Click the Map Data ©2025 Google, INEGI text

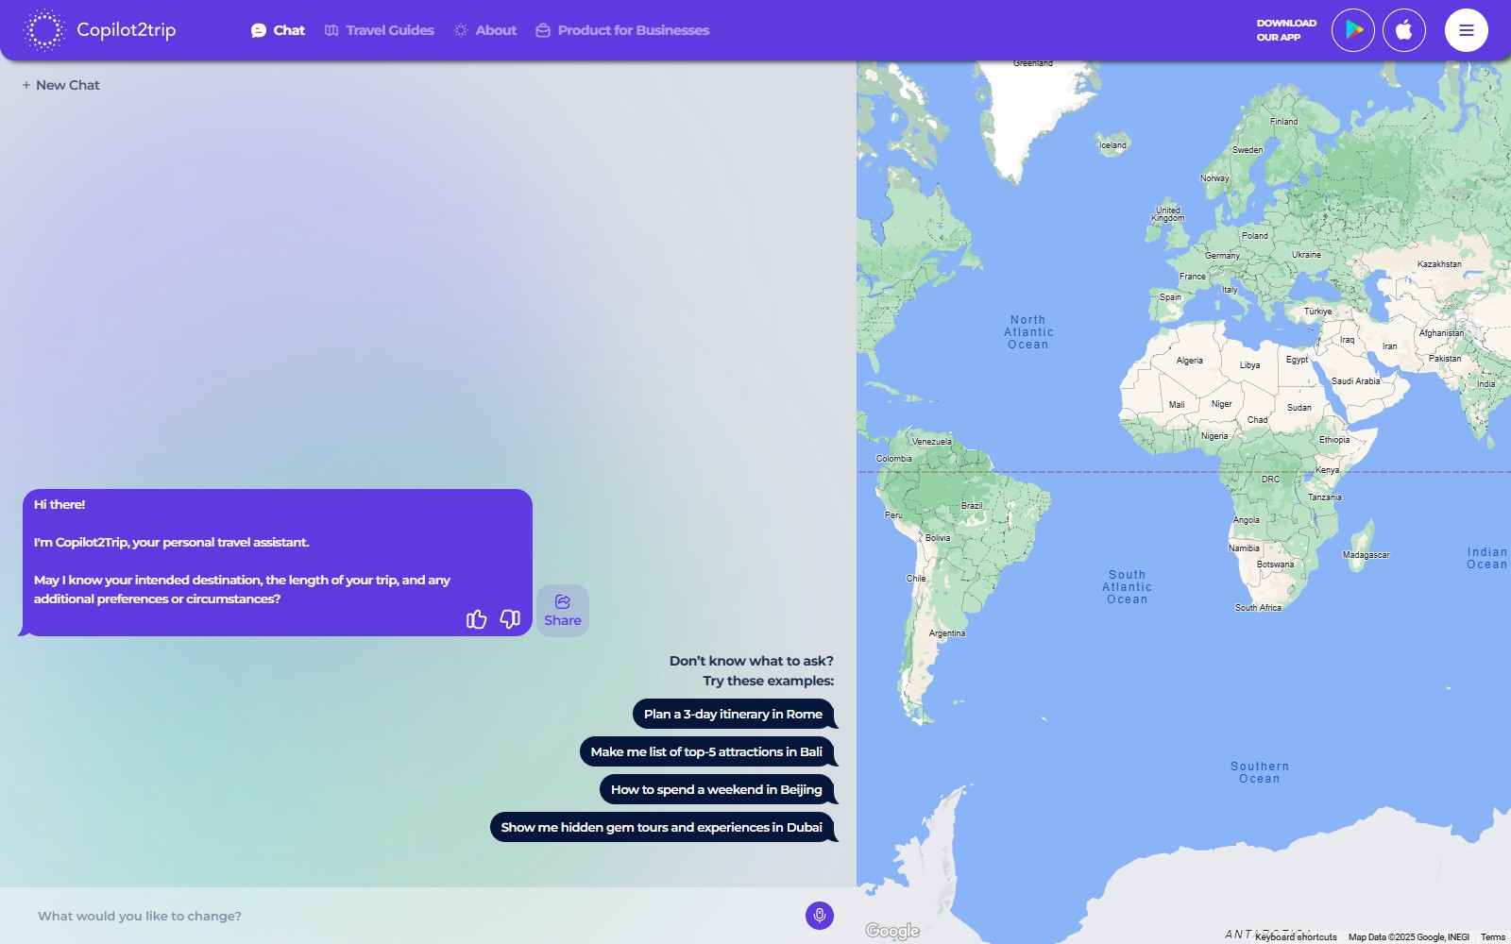pos(1409,937)
